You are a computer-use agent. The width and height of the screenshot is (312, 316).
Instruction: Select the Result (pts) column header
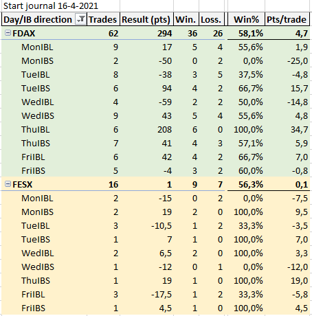(146, 19)
